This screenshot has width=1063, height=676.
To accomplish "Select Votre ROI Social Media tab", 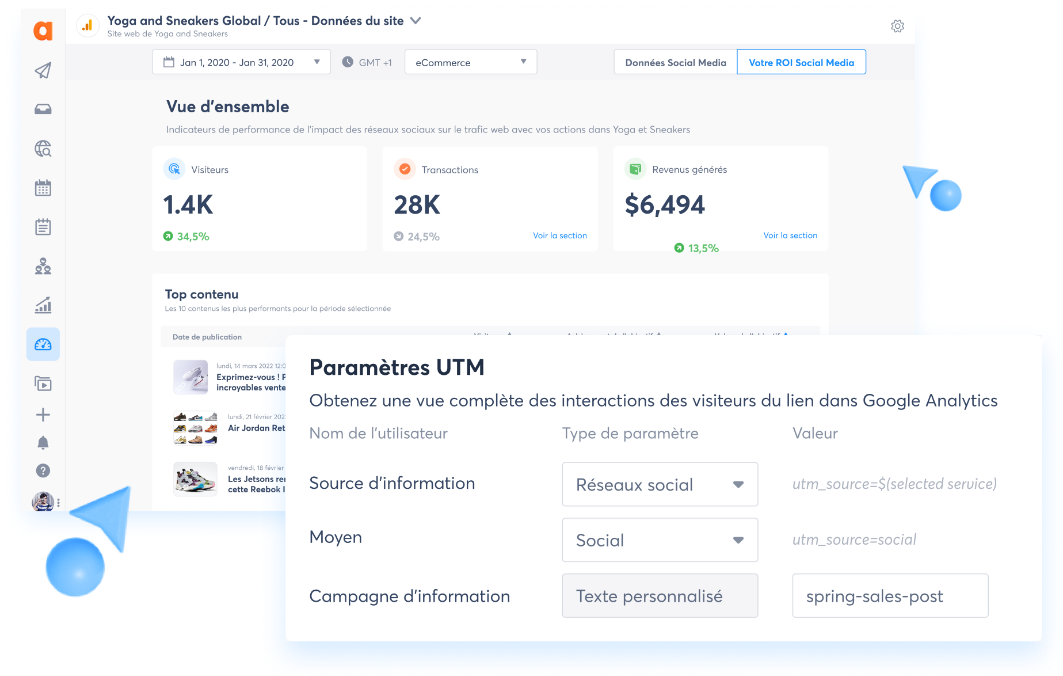I will 801,62.
